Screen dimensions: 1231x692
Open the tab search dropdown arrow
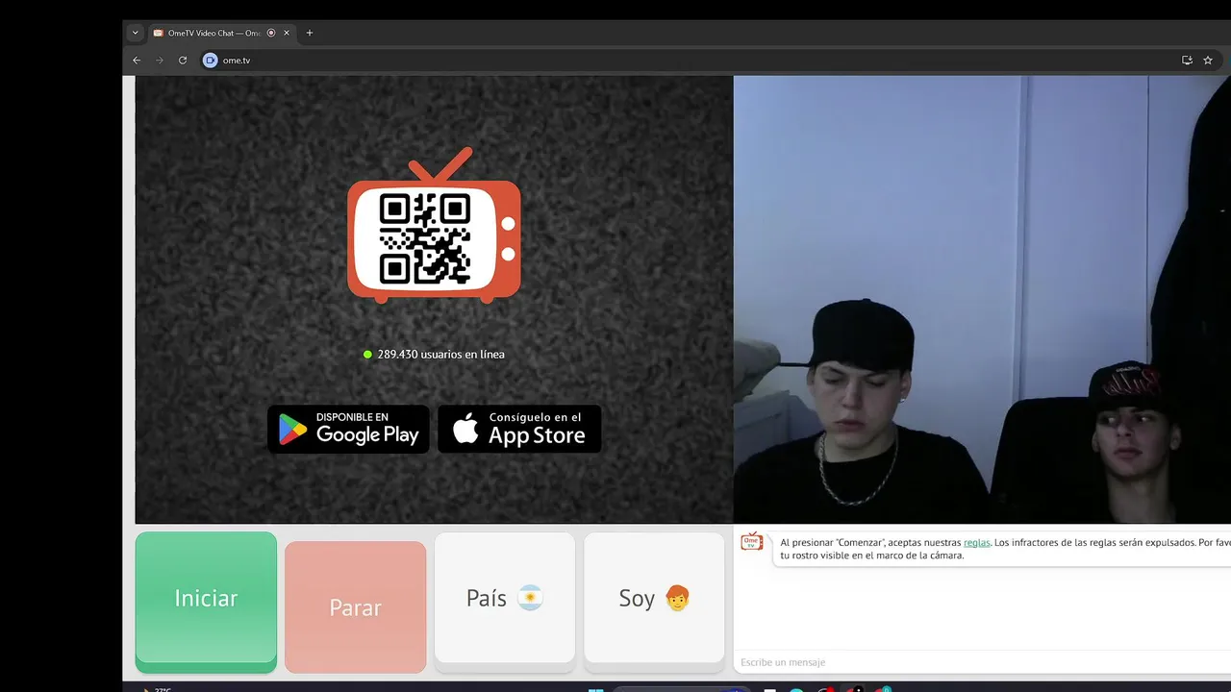click(135, 33)
